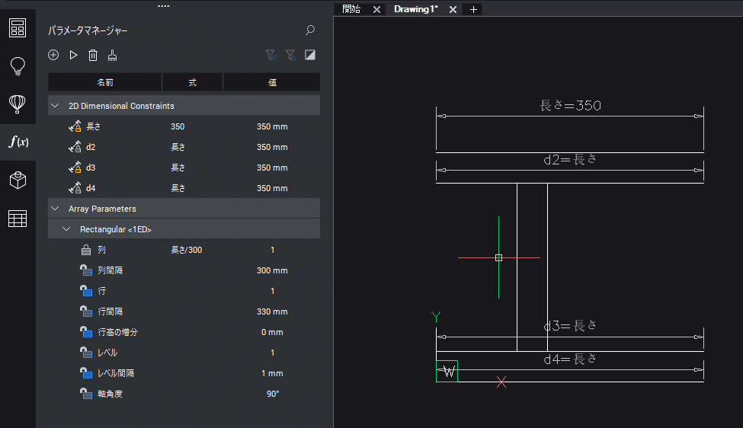Image resolution: width=743 pixels, height=428 pixels.
Task: Click the play/animate parameter icon
Action: 73,55
